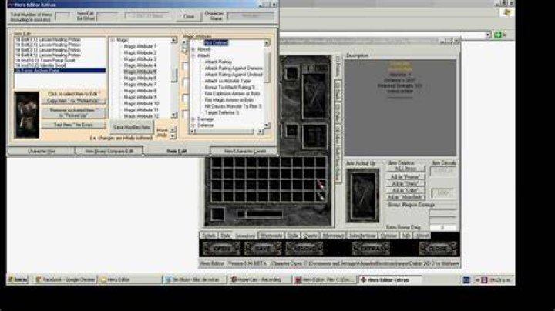The image size is (555, 311).
Task: Click the Extra Bonus Dmg input field
Action: tap(442, 228)
